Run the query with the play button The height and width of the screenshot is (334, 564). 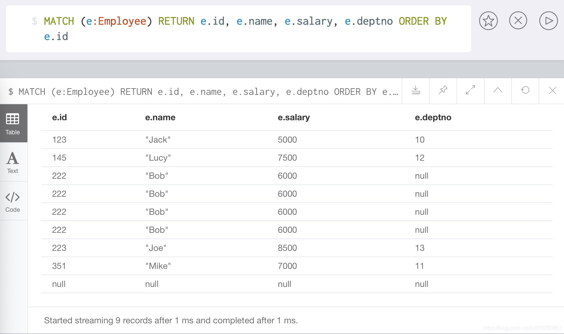(x=548, y=21)
